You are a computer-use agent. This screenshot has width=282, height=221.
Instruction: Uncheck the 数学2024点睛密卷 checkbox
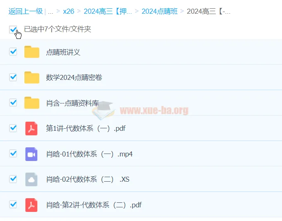coord(13,77)
